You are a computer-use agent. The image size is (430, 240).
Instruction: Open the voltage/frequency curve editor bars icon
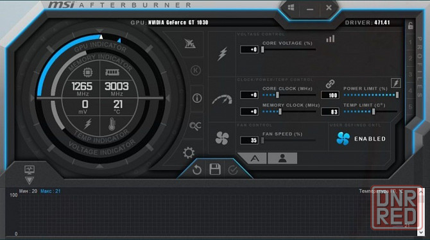pyautogui.click(x=330, y=39)
